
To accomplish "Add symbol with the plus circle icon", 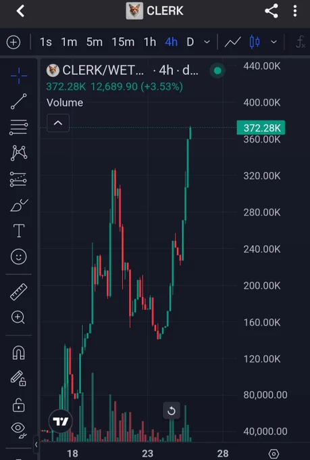I will tap(14, 42).
